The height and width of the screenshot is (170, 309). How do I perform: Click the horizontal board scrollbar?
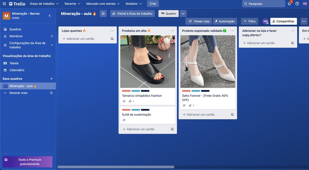(116, 167)
